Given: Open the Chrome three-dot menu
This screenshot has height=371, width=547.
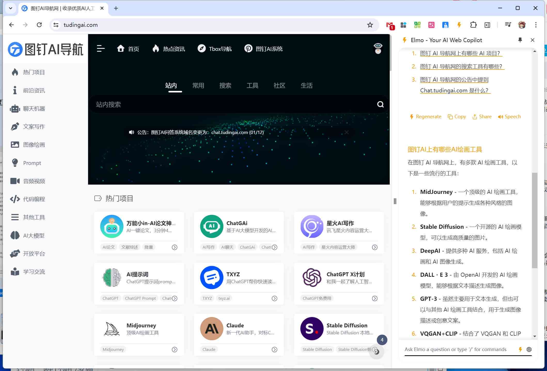Looking at the screenshot, I should click(x=536, y=25).
